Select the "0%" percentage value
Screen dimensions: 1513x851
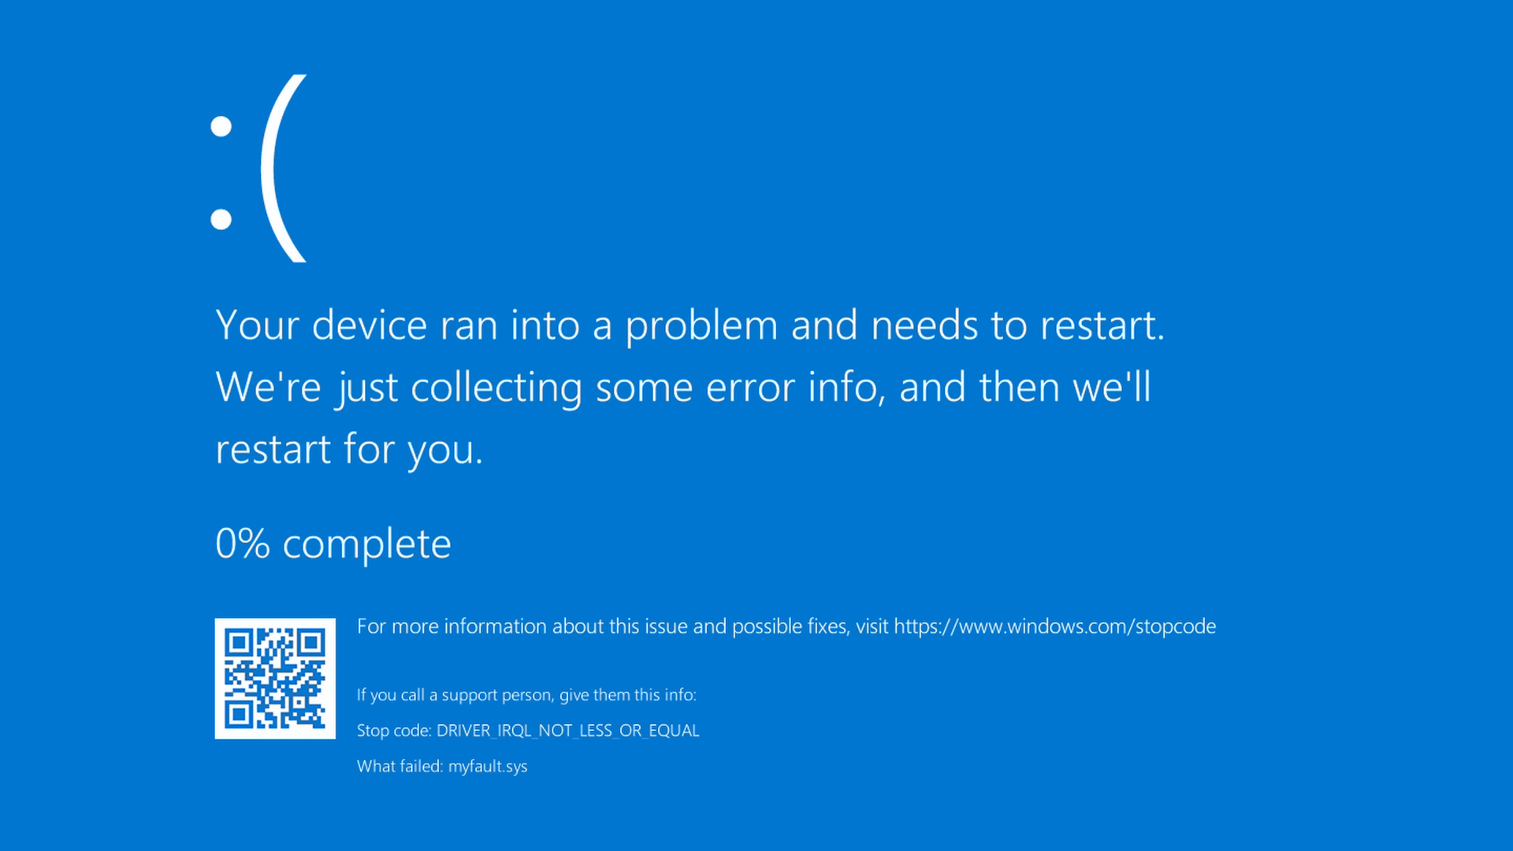coord(243,544)
